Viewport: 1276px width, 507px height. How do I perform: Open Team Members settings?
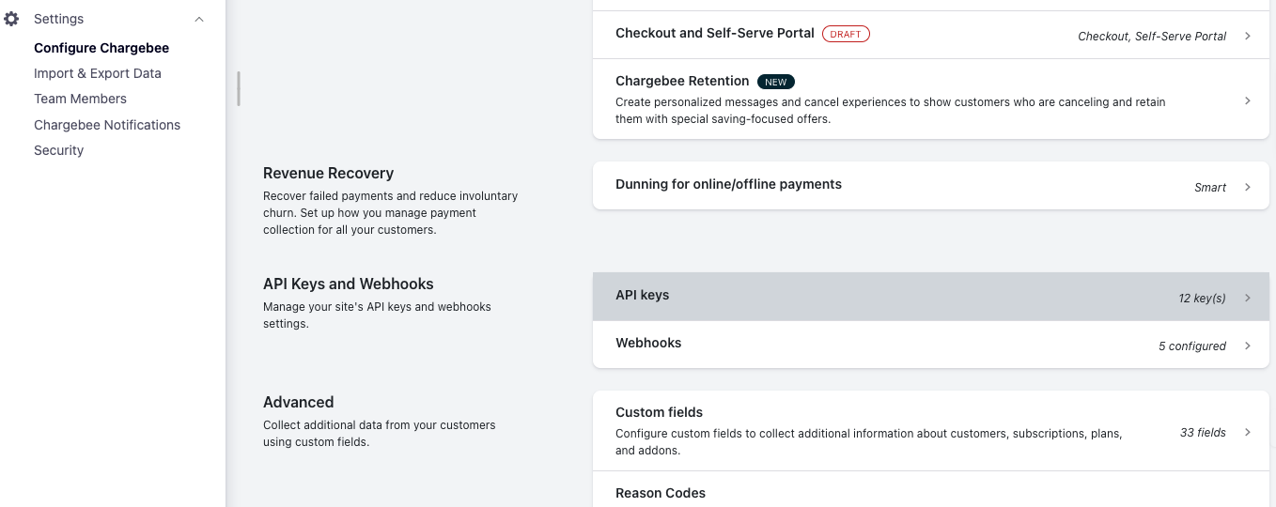point(80,99)
